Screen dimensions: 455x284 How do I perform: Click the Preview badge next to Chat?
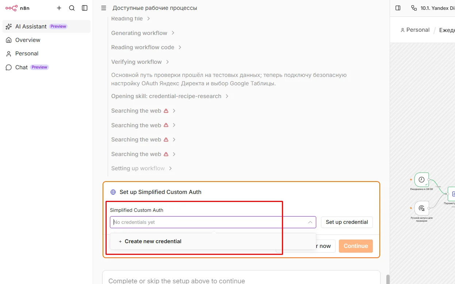point(39,67)
